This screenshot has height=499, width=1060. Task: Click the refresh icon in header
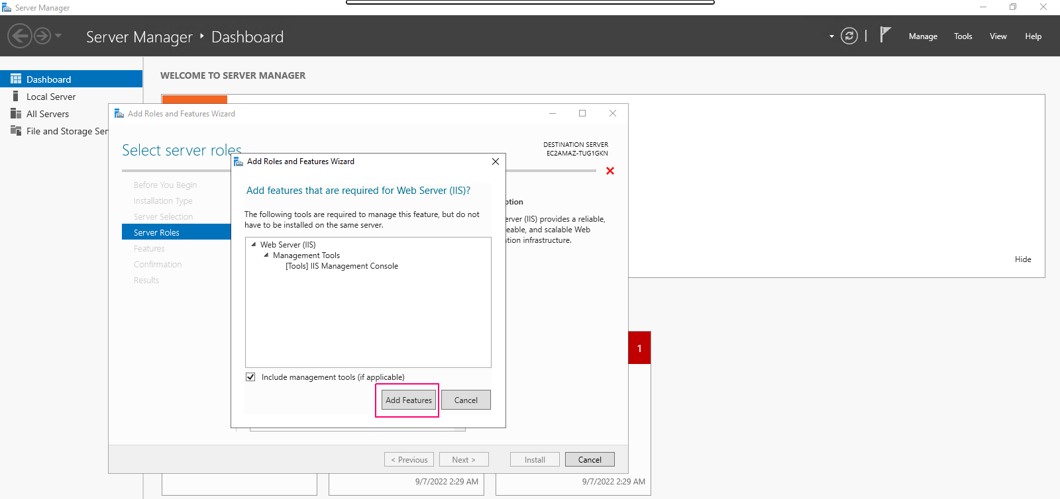(849, 36)
